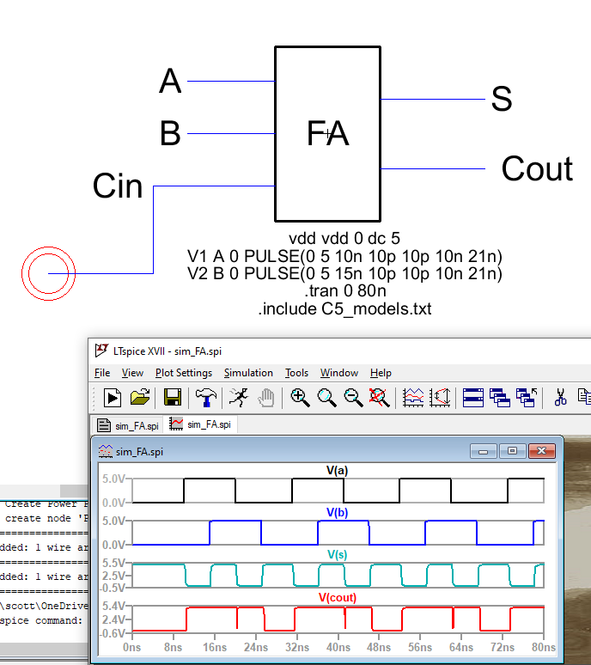Click the autorange plot icon
The height and width of the screenshot is (665, 591).
(x=413, y=397)
